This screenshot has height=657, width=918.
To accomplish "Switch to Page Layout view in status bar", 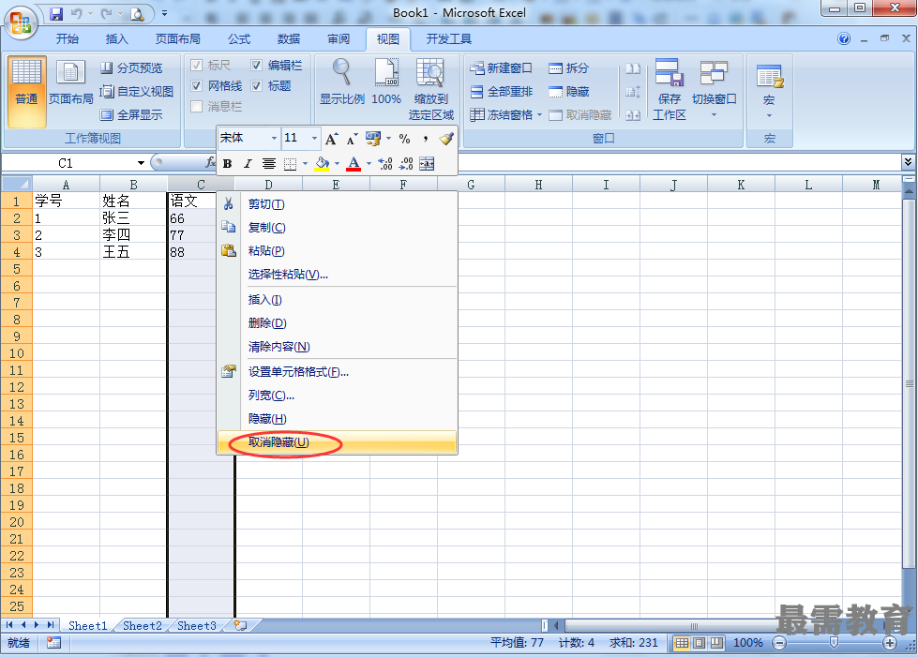I will point(699,643).
